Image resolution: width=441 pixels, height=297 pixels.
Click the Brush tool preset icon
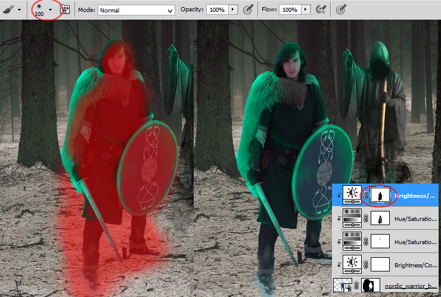8,10
